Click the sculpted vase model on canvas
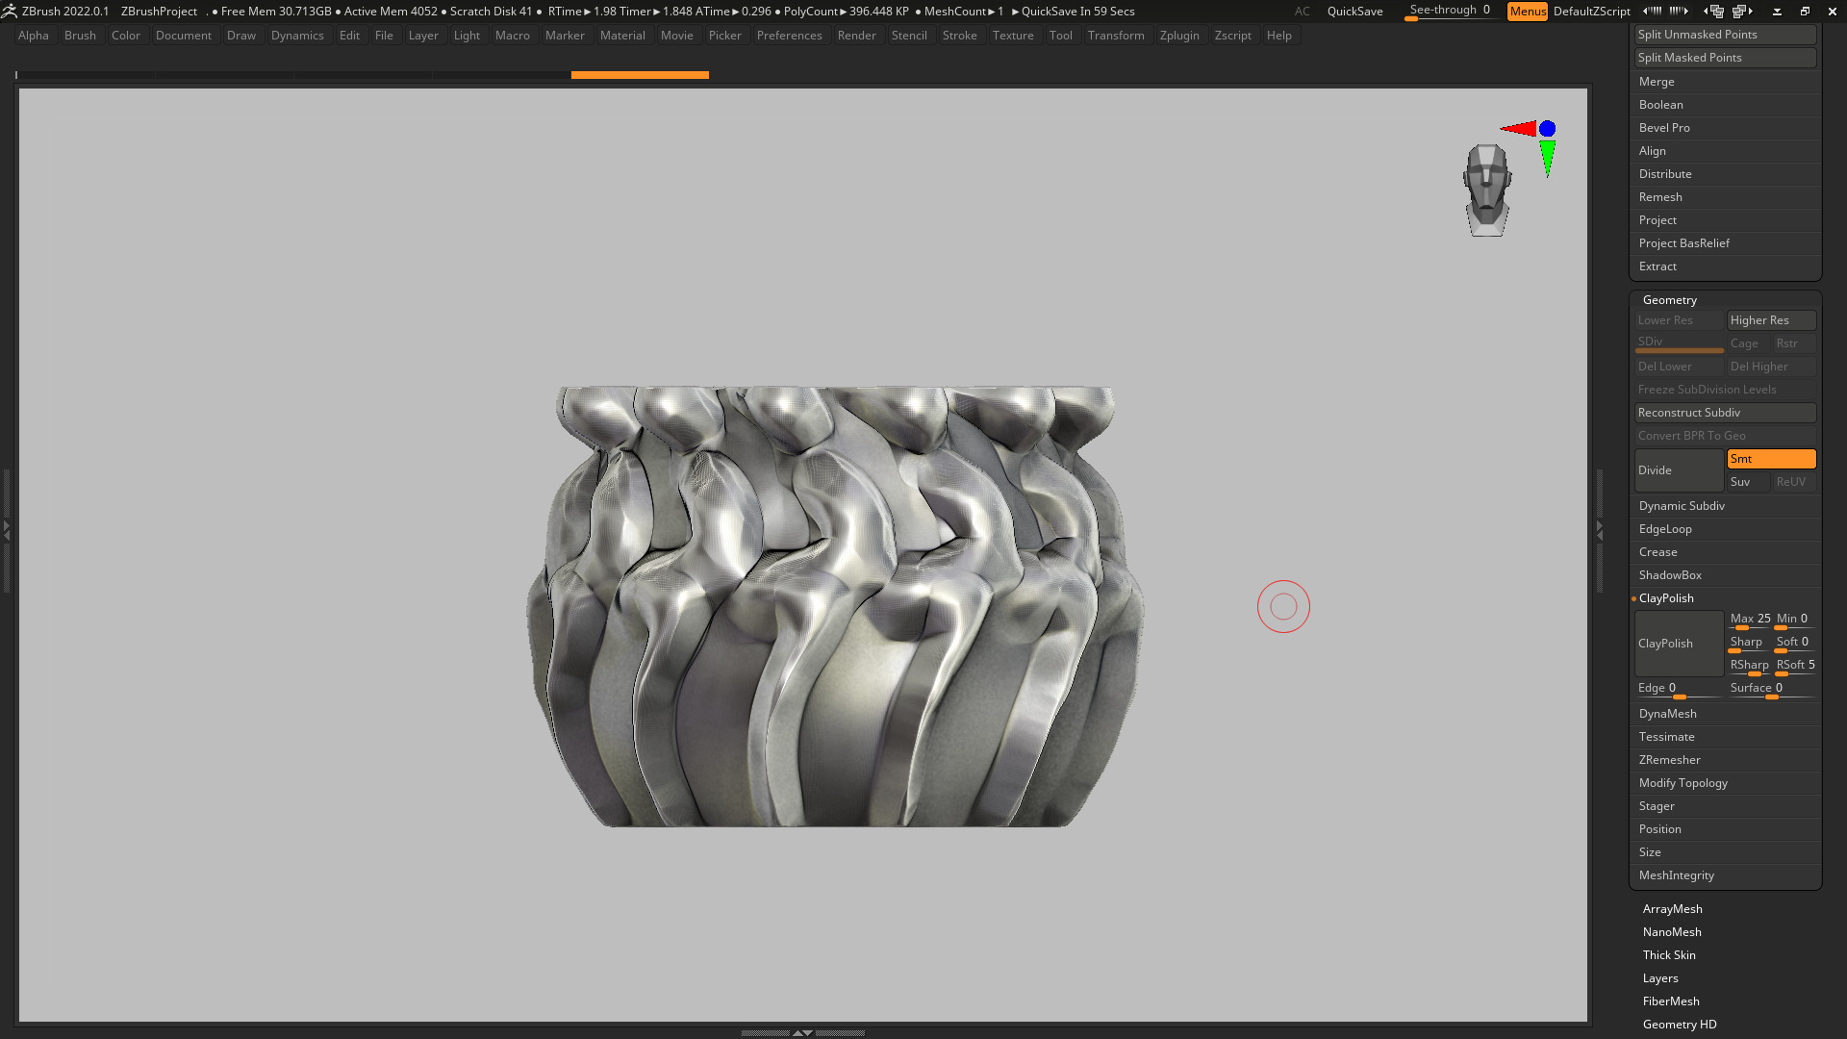The height and width of the screenshot is (1039, 1847). click(x=835, y=606)
